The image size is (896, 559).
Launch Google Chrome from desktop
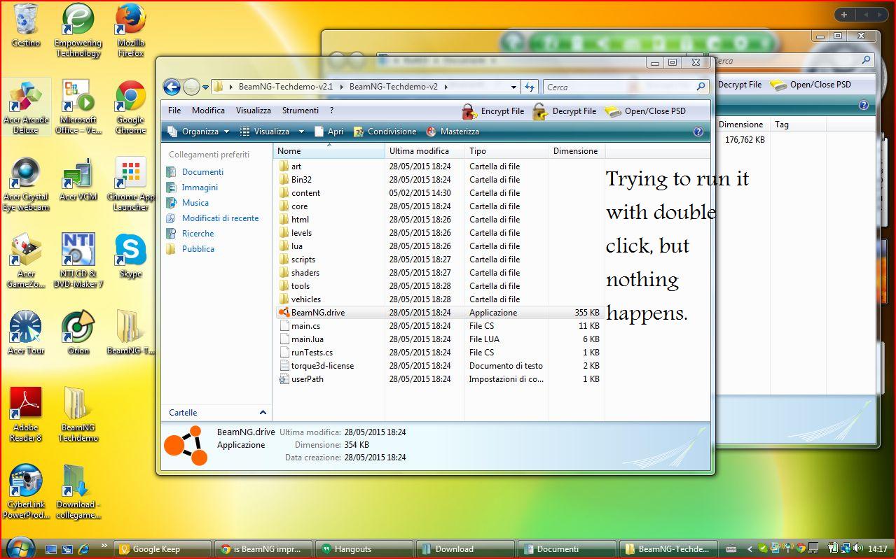(x=131, y=107)
